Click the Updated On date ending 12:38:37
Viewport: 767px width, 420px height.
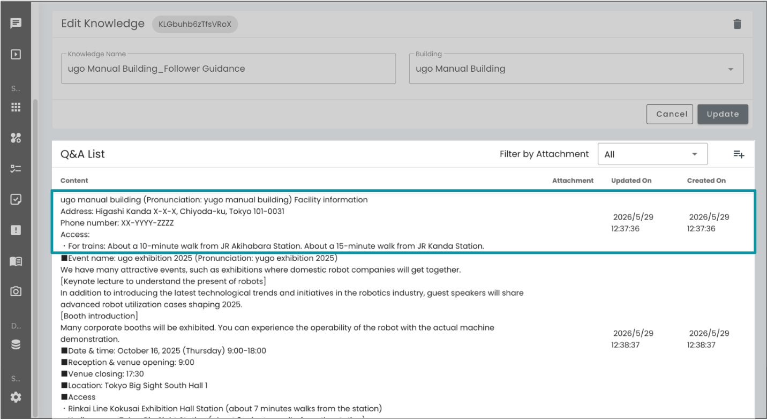pos(633,339)
